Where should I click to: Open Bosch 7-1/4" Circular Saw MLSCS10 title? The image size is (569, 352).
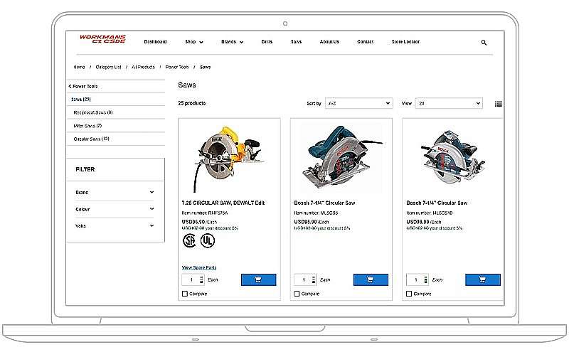click(x=437, y=203)
